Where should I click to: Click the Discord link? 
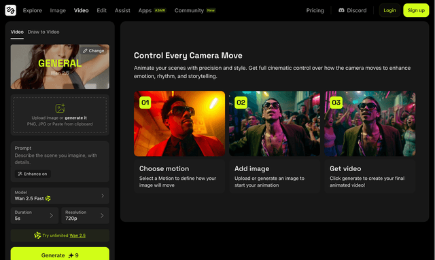click(353, 10)
